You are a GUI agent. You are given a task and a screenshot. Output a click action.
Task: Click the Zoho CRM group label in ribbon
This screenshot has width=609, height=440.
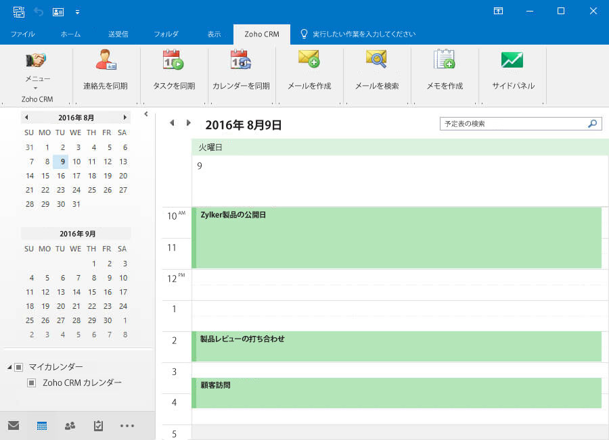pos(37,99)
